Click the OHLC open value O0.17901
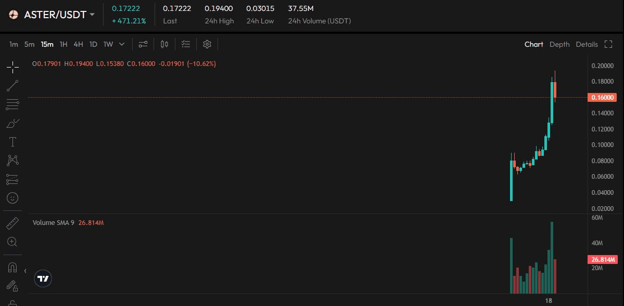The width and height of the screenshot is (624, 306). pyautogui.click(x=46, y=63)
